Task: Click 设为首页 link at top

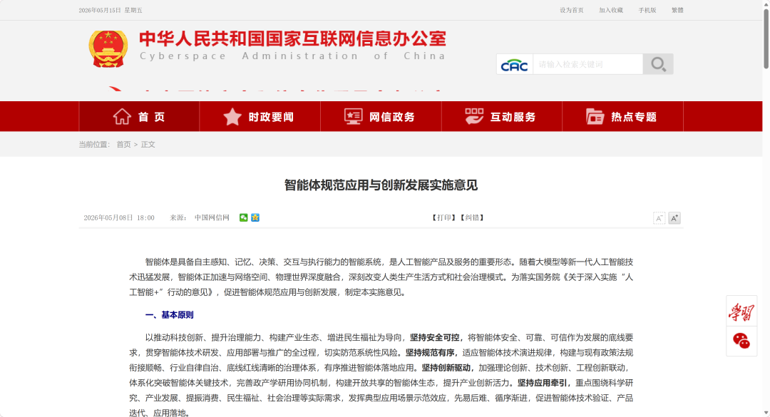Action: click(572, 10)
